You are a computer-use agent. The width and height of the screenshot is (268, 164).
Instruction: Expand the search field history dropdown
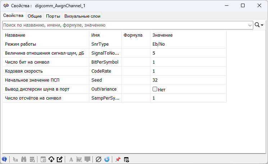(250, 25)
